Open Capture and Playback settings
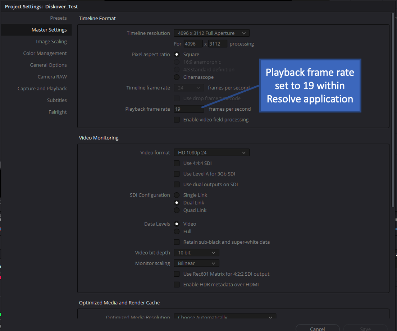Image resolution: width=397 pixels, height=331 pixels. [42, 88]
